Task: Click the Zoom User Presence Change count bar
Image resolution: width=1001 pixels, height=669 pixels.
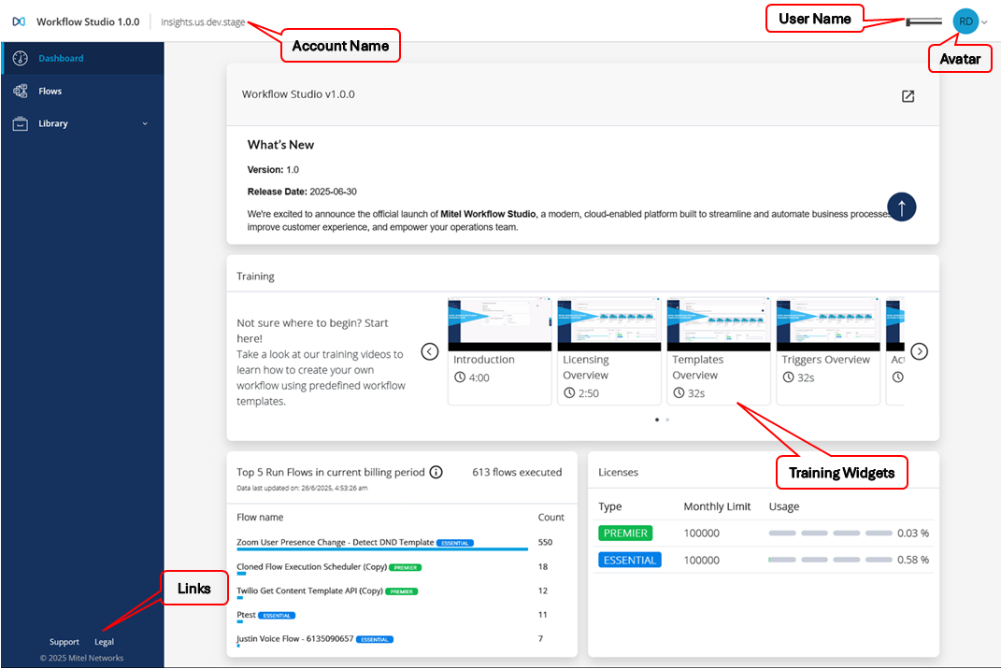Action: click(x=381, y=549)
